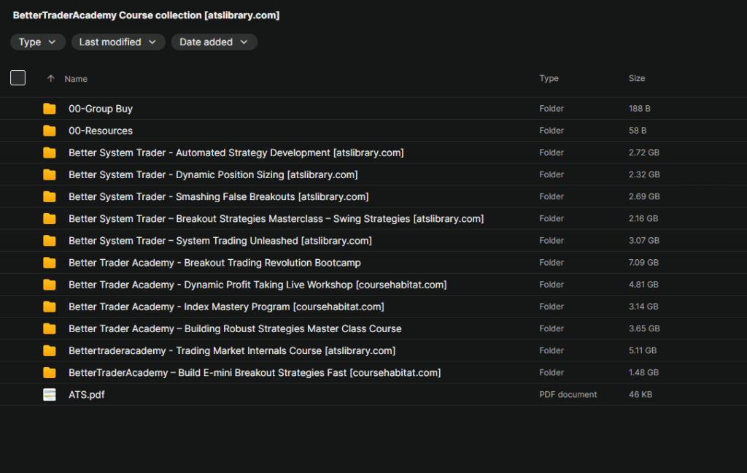
Task: Click the 4.81 GB size value
Action: point(643,284)
